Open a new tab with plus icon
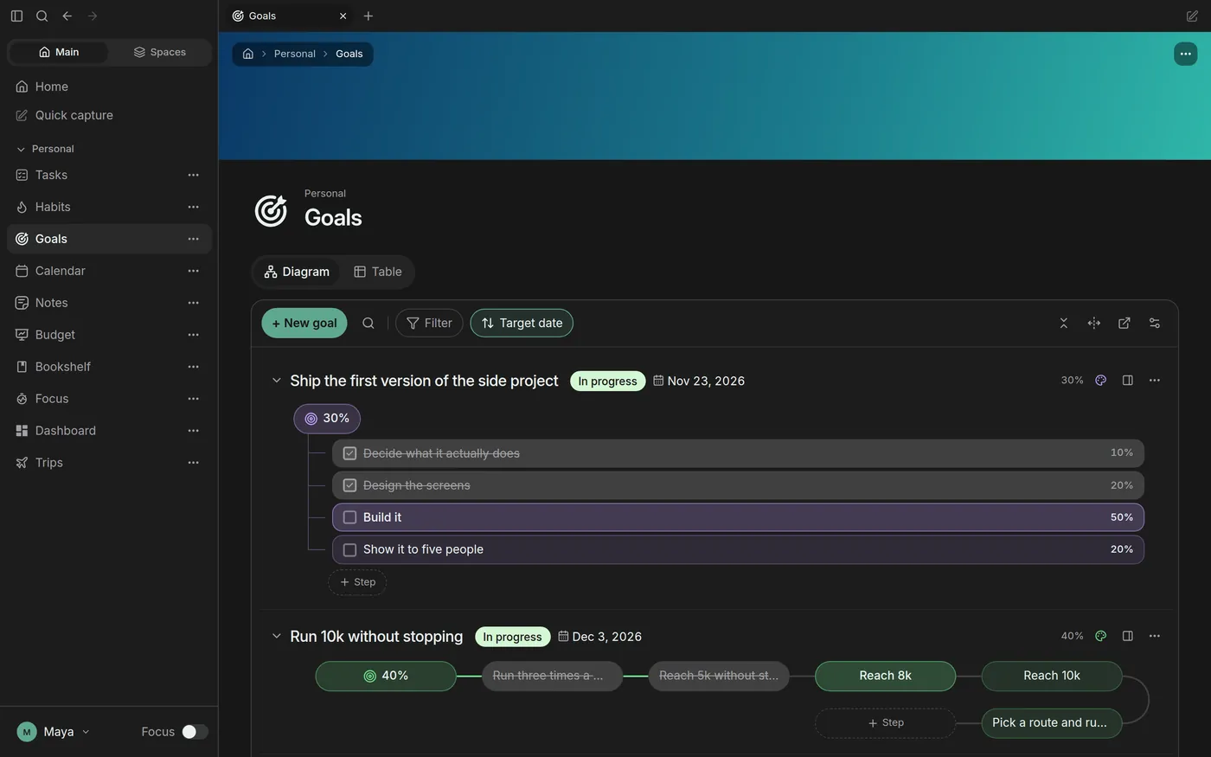The height and width of the screenshot is (757, 1211). pos(368,16)
